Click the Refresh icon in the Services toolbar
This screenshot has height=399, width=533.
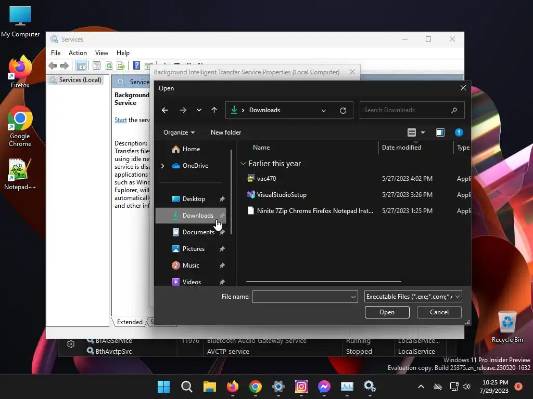click(x=109, y=65)
